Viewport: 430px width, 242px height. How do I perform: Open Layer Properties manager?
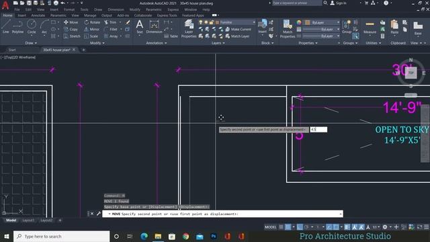pos(189,28)
